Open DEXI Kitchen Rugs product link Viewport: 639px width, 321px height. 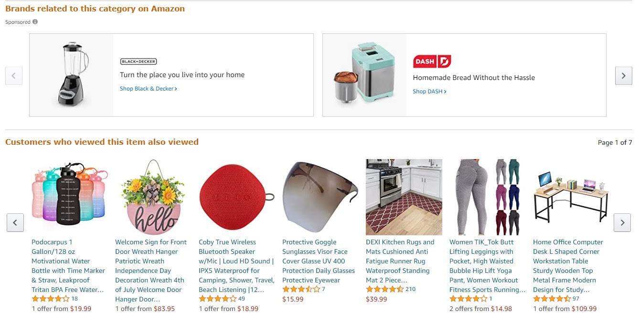400,261
